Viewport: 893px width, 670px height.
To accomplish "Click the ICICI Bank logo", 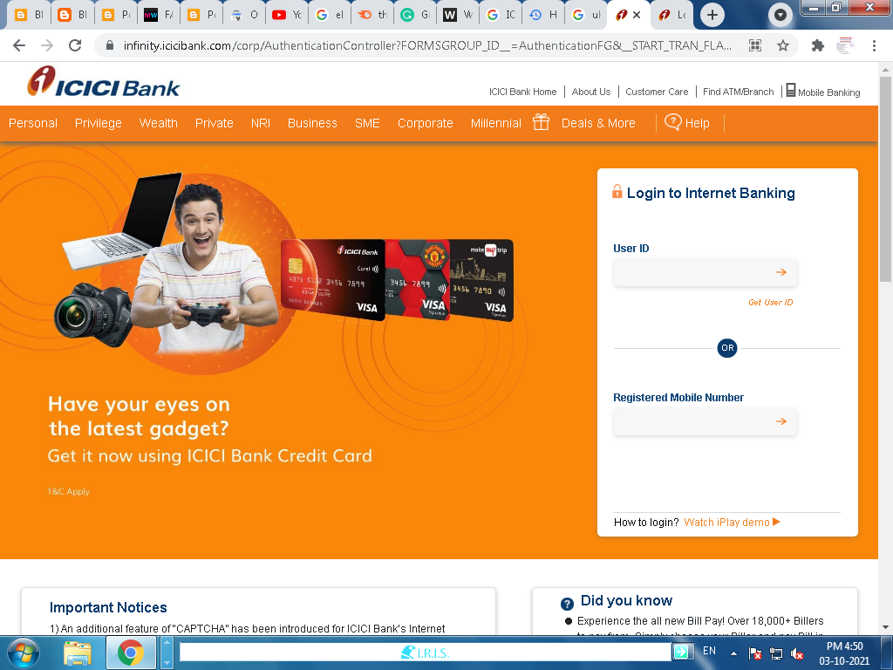I will [103, 82].
